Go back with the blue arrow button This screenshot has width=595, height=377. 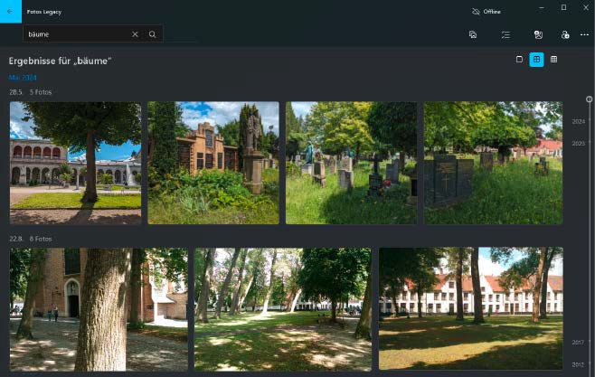pos(11,12)
